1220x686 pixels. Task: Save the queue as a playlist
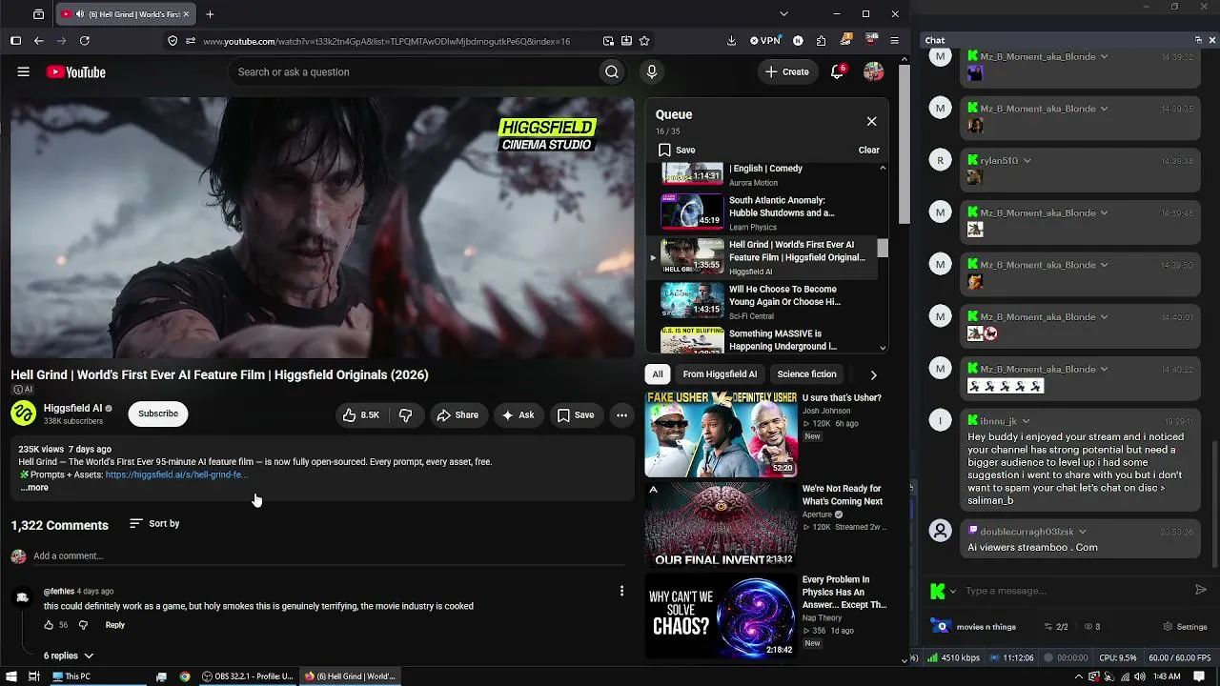click(677, 150)
